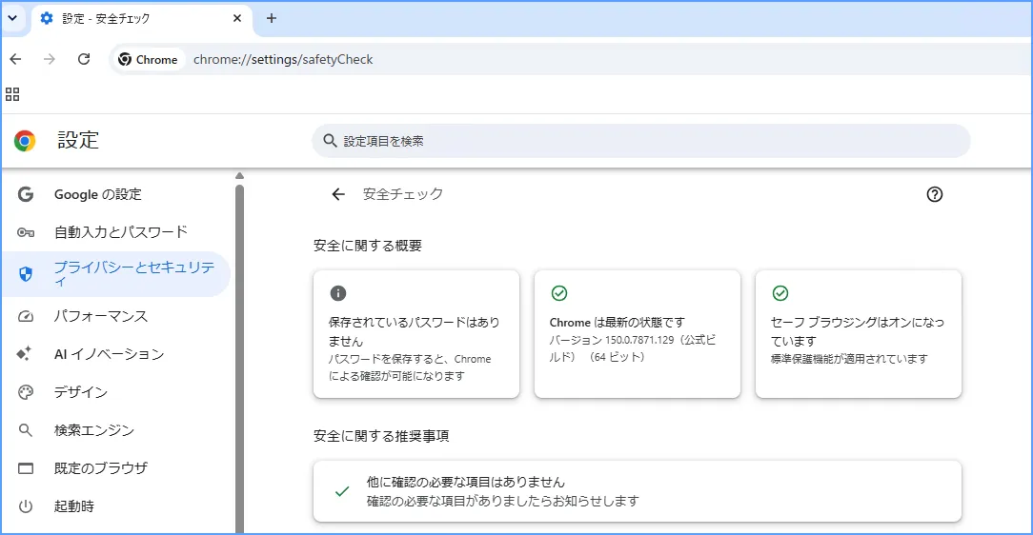Image resolution: width=1033 pixels, height=535 pixels.
Task: Click 他に確認の必要な項目はありません row
Action: pyautogui.click(x=638, y=491)
